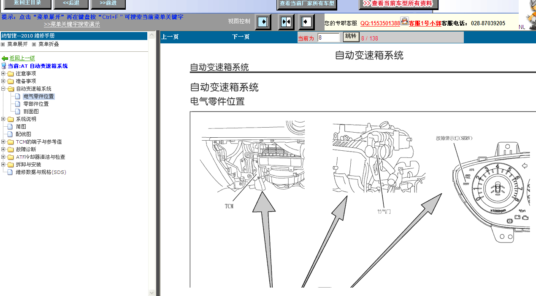Click the show-right-pane view control icon
Image resolution: width=536 pixels, height=296 pixels.
click(x=307, y=21)
